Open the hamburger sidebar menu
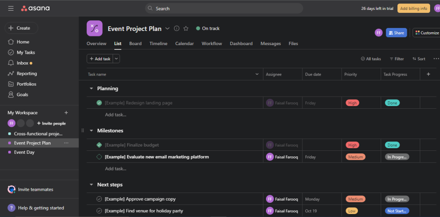The image size is (440, 217). point(11,9)
